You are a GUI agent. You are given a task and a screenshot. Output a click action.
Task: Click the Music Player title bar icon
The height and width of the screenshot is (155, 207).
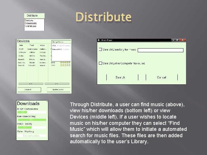click(x=99, y=40)
